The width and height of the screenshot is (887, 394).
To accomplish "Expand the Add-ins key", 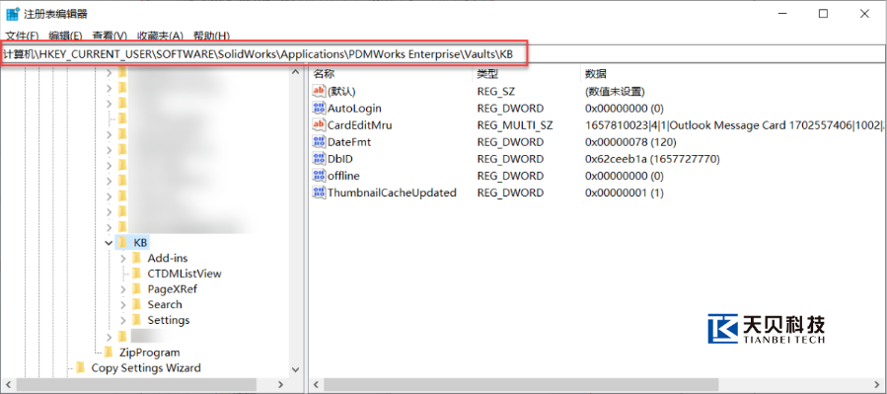I will pyautogui.click(x=122, y=258).
